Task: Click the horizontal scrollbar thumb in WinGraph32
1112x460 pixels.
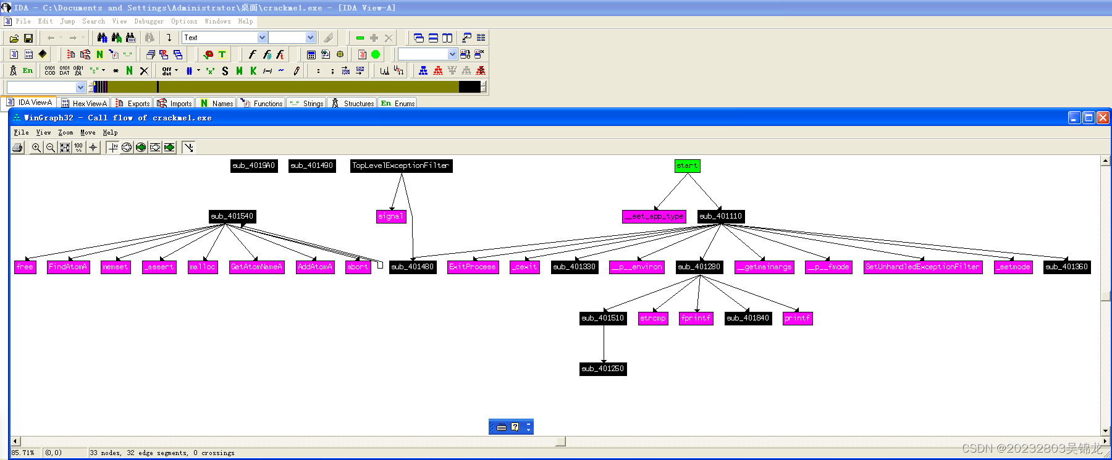Action: (x=560, y=441)
